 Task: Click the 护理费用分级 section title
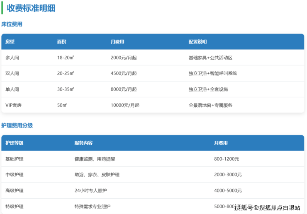pyautogui.click(x=17, y=125)
